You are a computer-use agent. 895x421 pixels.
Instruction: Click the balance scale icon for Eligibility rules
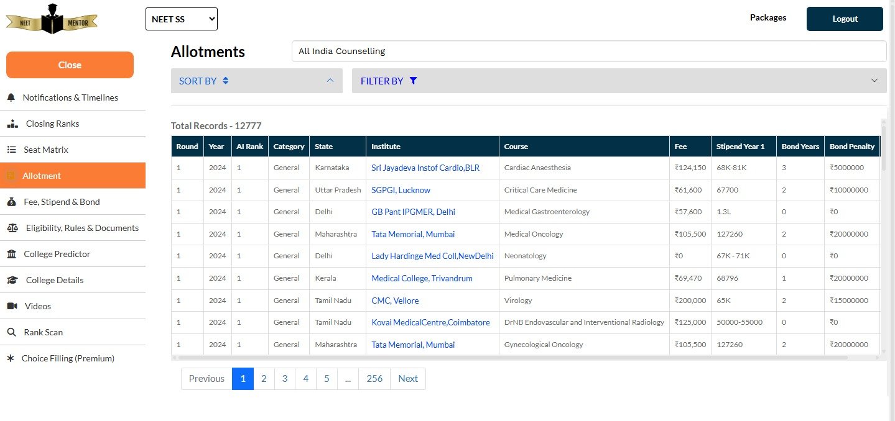point(12,228)
